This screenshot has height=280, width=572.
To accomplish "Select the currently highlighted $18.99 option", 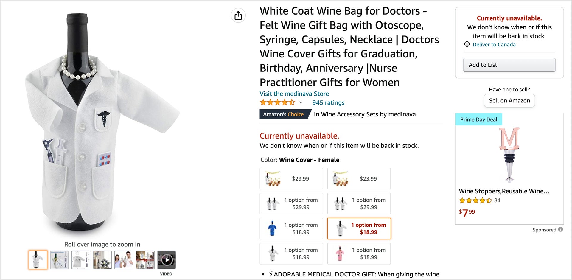I will pyautogui.click(x=359, y=228).
